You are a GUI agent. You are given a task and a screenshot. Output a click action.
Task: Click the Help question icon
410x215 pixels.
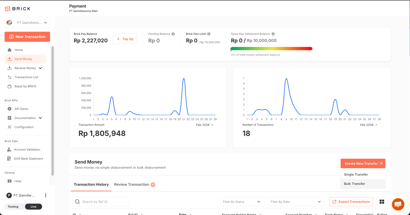click(9, 181)
